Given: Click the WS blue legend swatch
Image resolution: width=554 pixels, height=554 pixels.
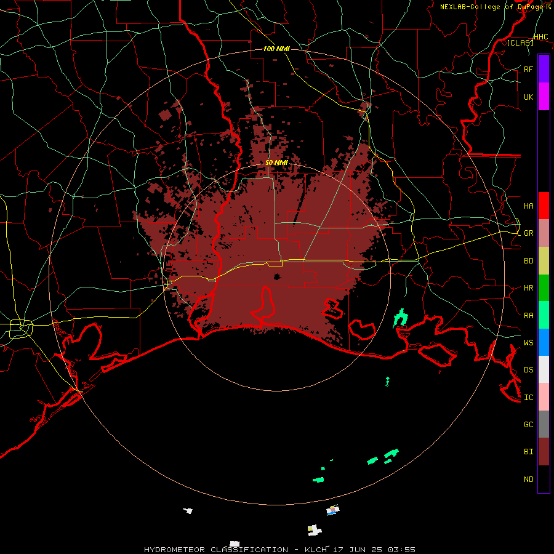Looking at the screenshot, I should [544, 342].
